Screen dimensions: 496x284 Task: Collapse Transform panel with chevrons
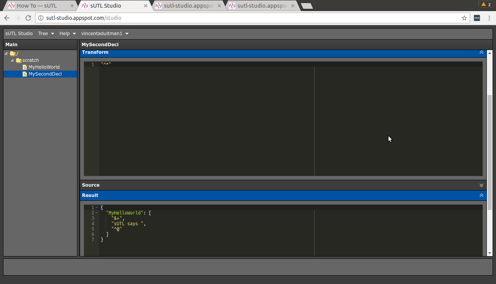pyautogui.click(x=482, y=52)
